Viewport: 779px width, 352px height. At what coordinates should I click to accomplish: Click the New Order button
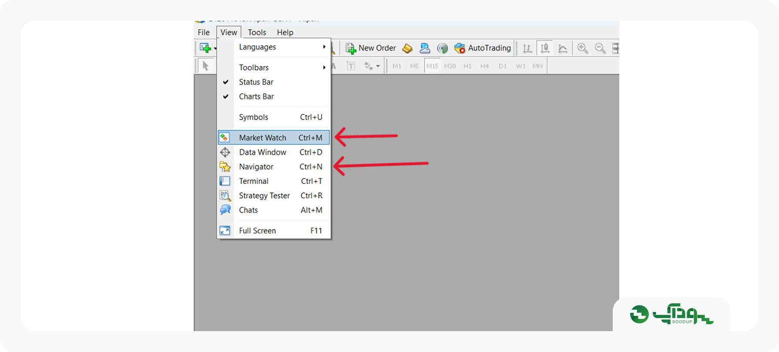tap(371, 48)
